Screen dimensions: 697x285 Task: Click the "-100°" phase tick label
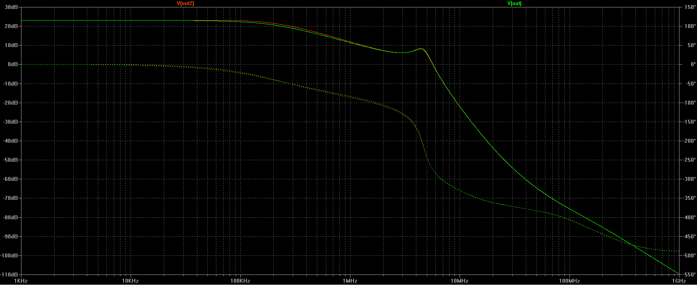(689, 103)
